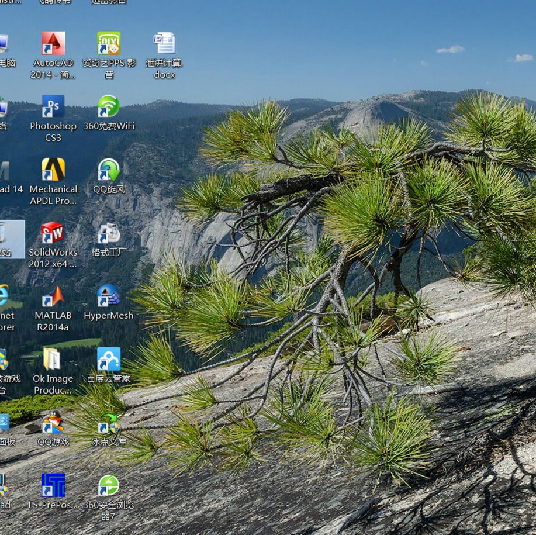Select the 360安全浏览器7 browser icon
Viewport: 536px width, 535px height.
point(109,485)
